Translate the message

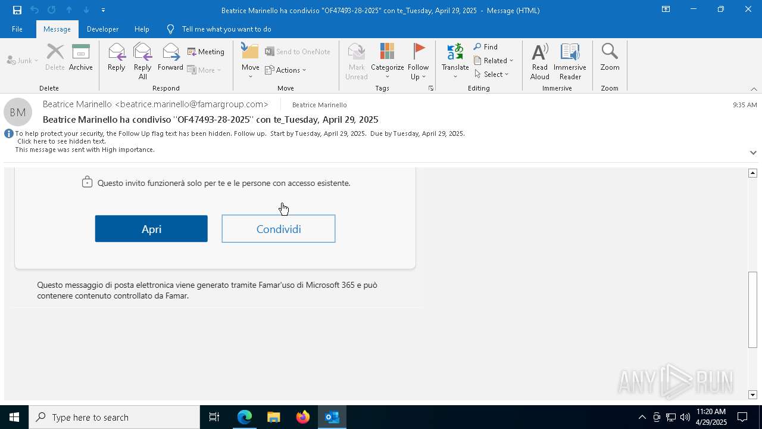pos(455,61)
